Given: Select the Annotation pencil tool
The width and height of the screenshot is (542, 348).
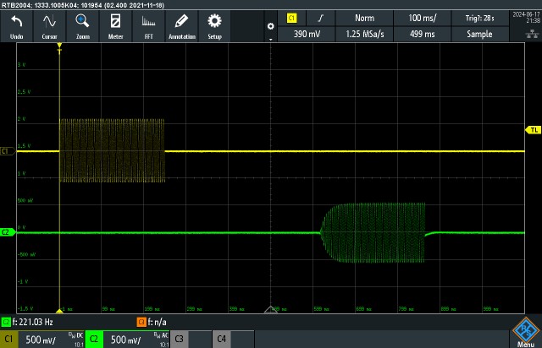Looking at the screenshot, I should [x=182, y=26].
